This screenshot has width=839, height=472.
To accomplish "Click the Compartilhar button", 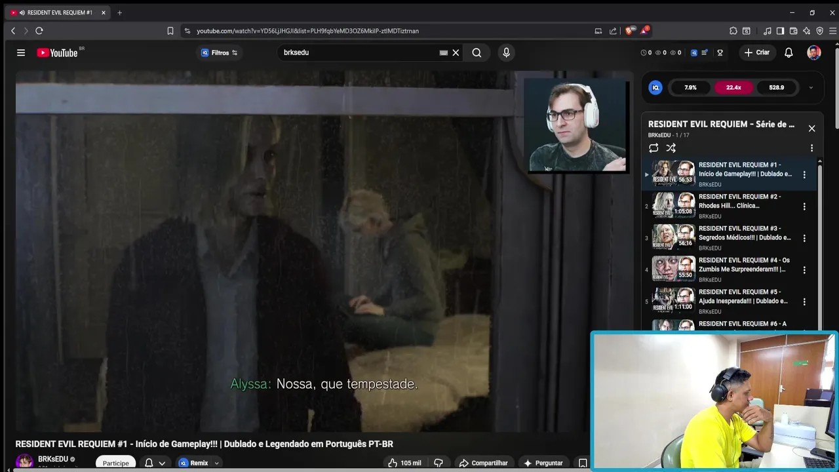I will [483, 463].
